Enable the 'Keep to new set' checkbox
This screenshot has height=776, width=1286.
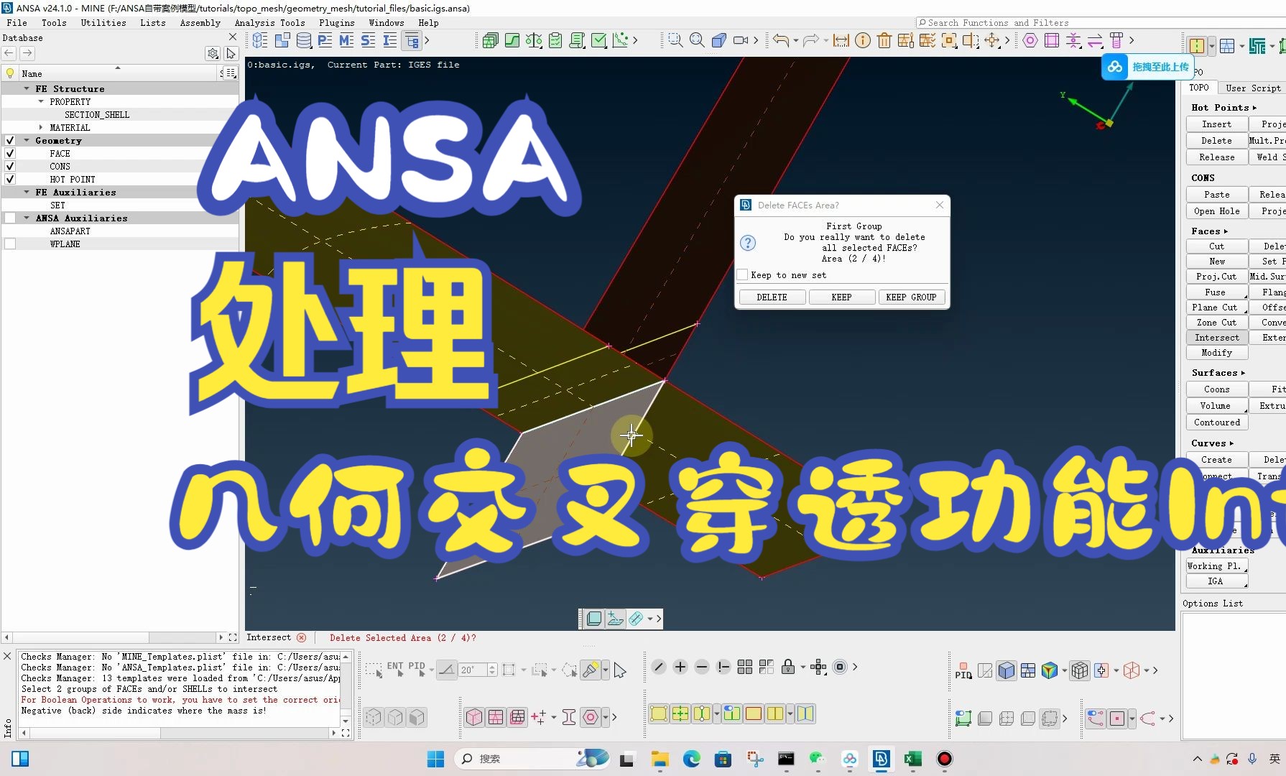click(x=743, y=274)
